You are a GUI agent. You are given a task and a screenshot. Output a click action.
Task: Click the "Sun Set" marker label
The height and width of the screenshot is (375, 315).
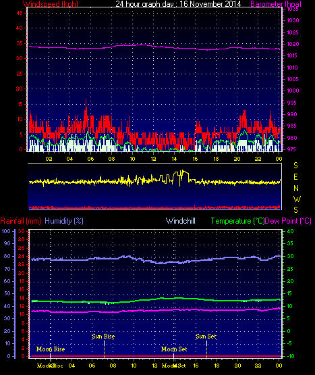[x=206, y=336]
